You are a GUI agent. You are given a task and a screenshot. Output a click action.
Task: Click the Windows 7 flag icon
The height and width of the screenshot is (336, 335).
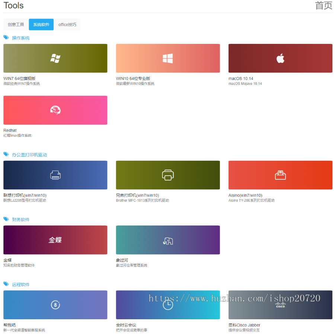[55, 58]
